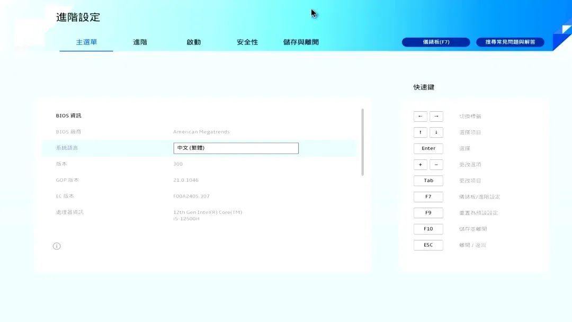Click the down arrow key icon
Image resolution: width=572 pixels, height=322 pixels.
(x=436, y=132)
